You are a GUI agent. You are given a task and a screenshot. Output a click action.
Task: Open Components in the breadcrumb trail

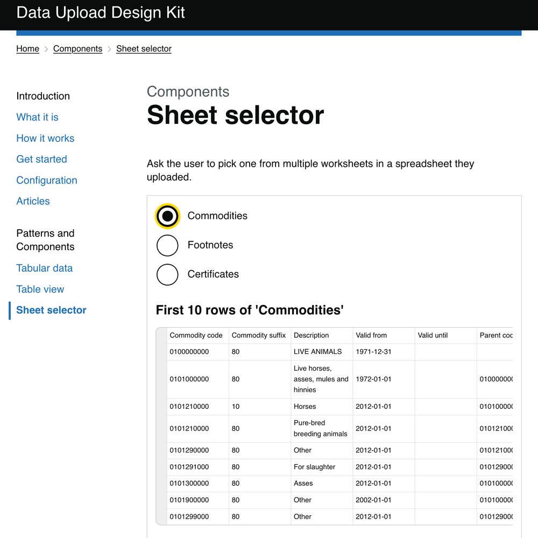click(77, 49)
